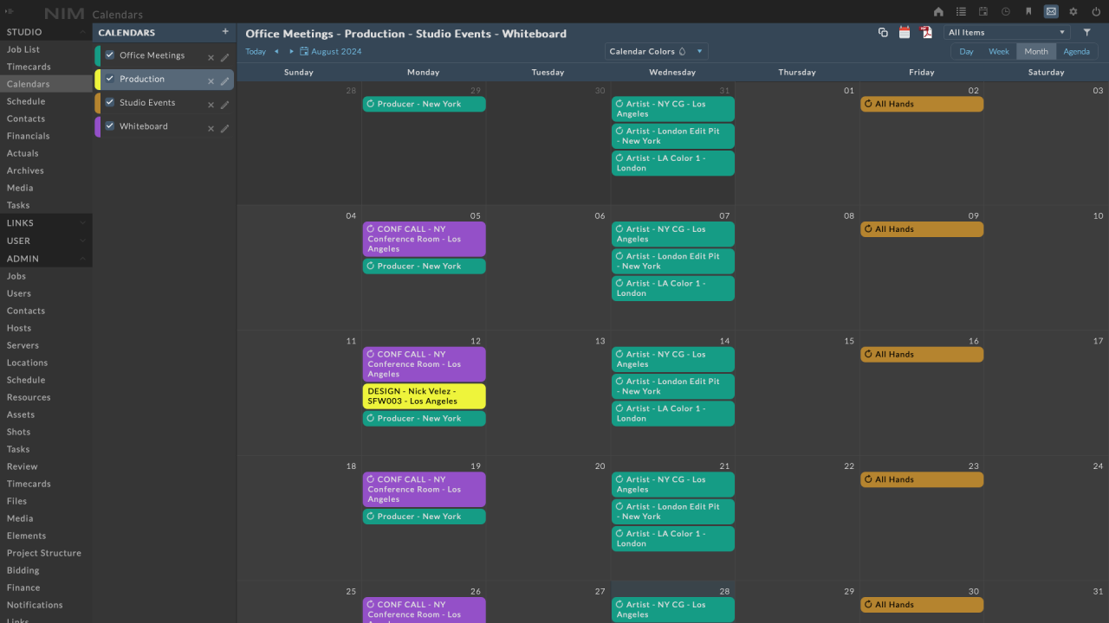Click the add calendar plus icon

[225, 32]
